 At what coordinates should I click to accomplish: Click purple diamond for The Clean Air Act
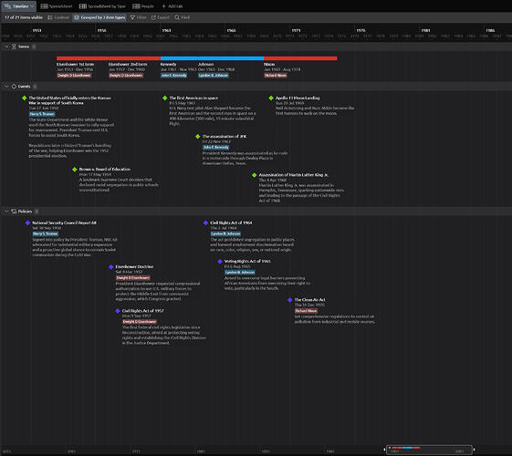pyautogui.click(x=289, y=300)
